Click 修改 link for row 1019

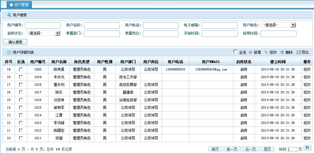pos(307,77)
